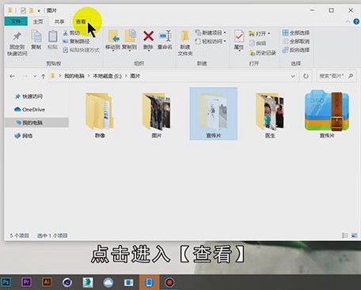Go back with the left arrow
This screenshot has width=361, height=290.
[x=12, y=76]
